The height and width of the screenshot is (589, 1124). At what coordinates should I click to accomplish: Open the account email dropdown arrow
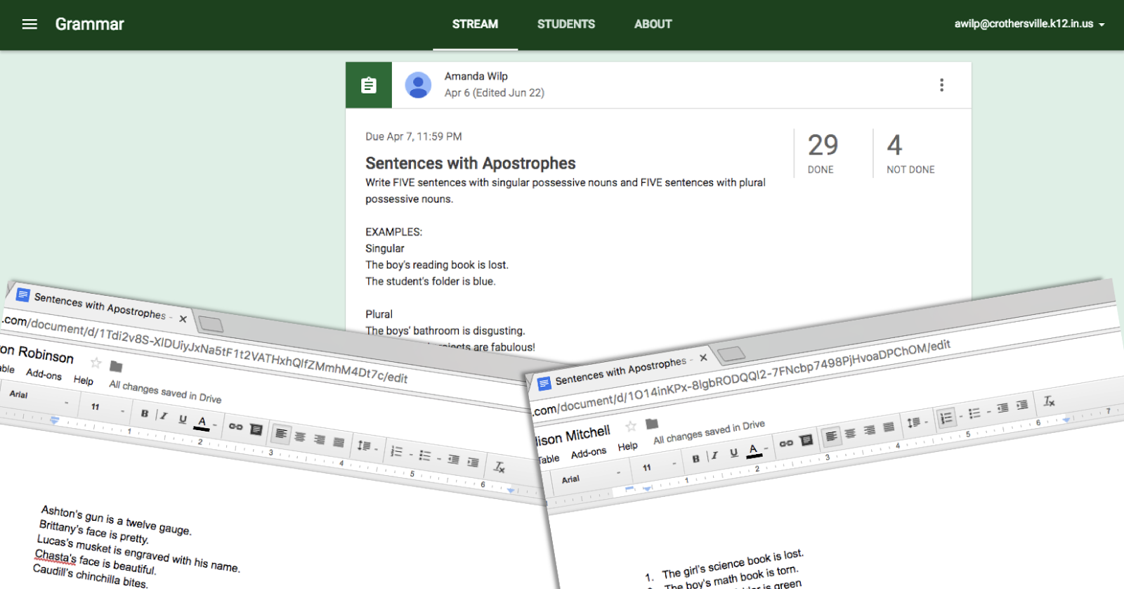(1102, 25)
